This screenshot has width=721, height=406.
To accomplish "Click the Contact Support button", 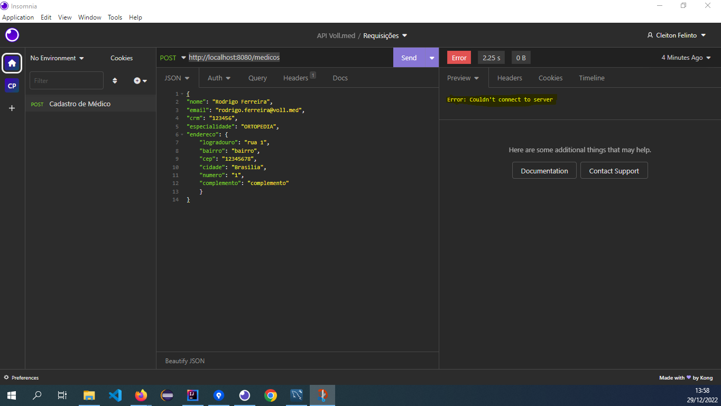I will pyautogui.click(x=614, y=171).
